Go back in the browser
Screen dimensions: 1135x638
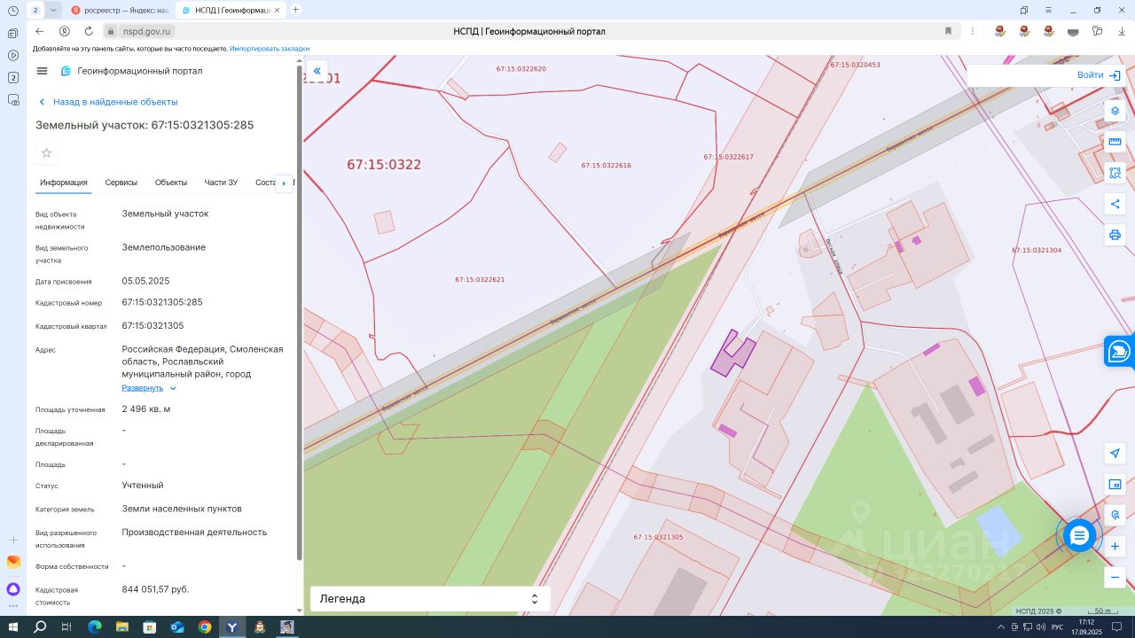pos(39,31)
